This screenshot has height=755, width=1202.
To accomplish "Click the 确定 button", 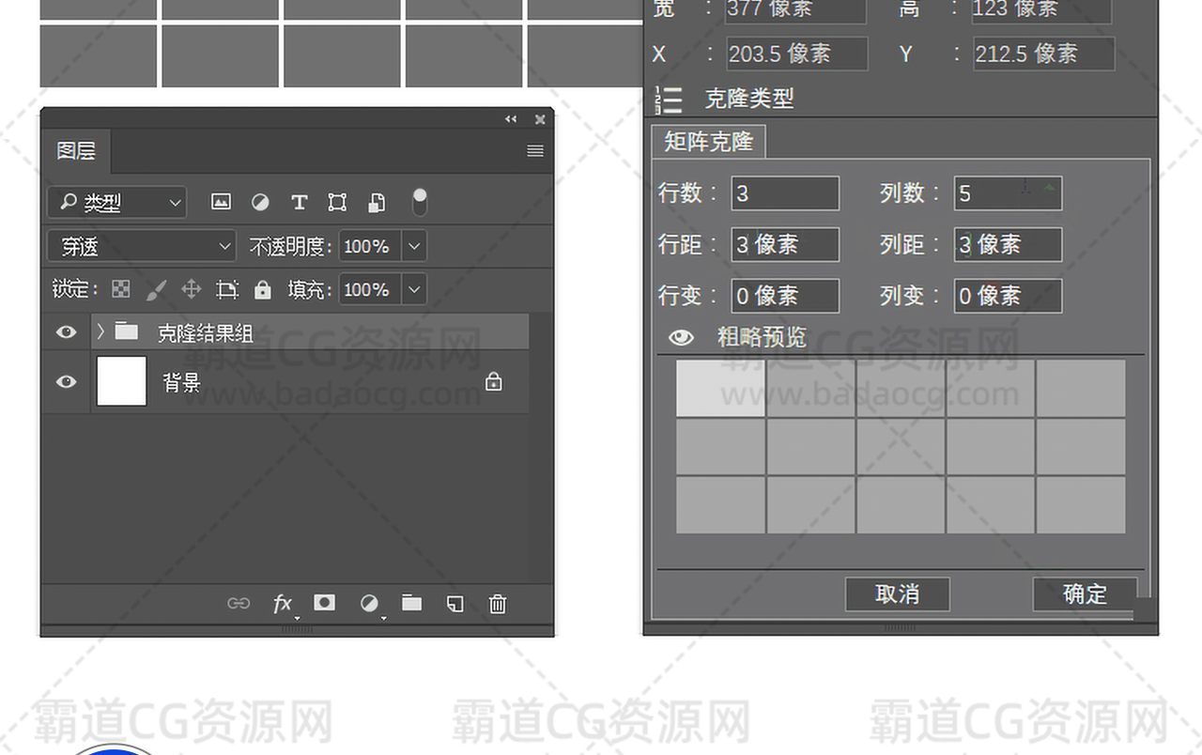I will 1085,593.
